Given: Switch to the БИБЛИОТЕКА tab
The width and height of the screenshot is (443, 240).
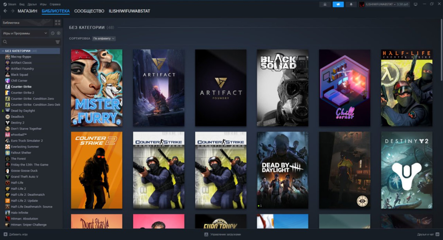Looking at the screenshot, I should (56, 11).
